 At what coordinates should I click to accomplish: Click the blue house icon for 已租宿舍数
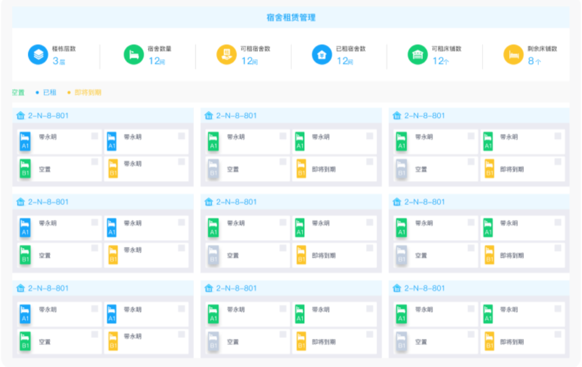[x=322, y=55]
